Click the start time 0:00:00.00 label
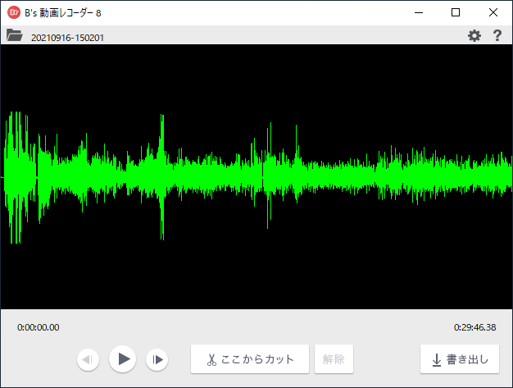 [39, 327]
